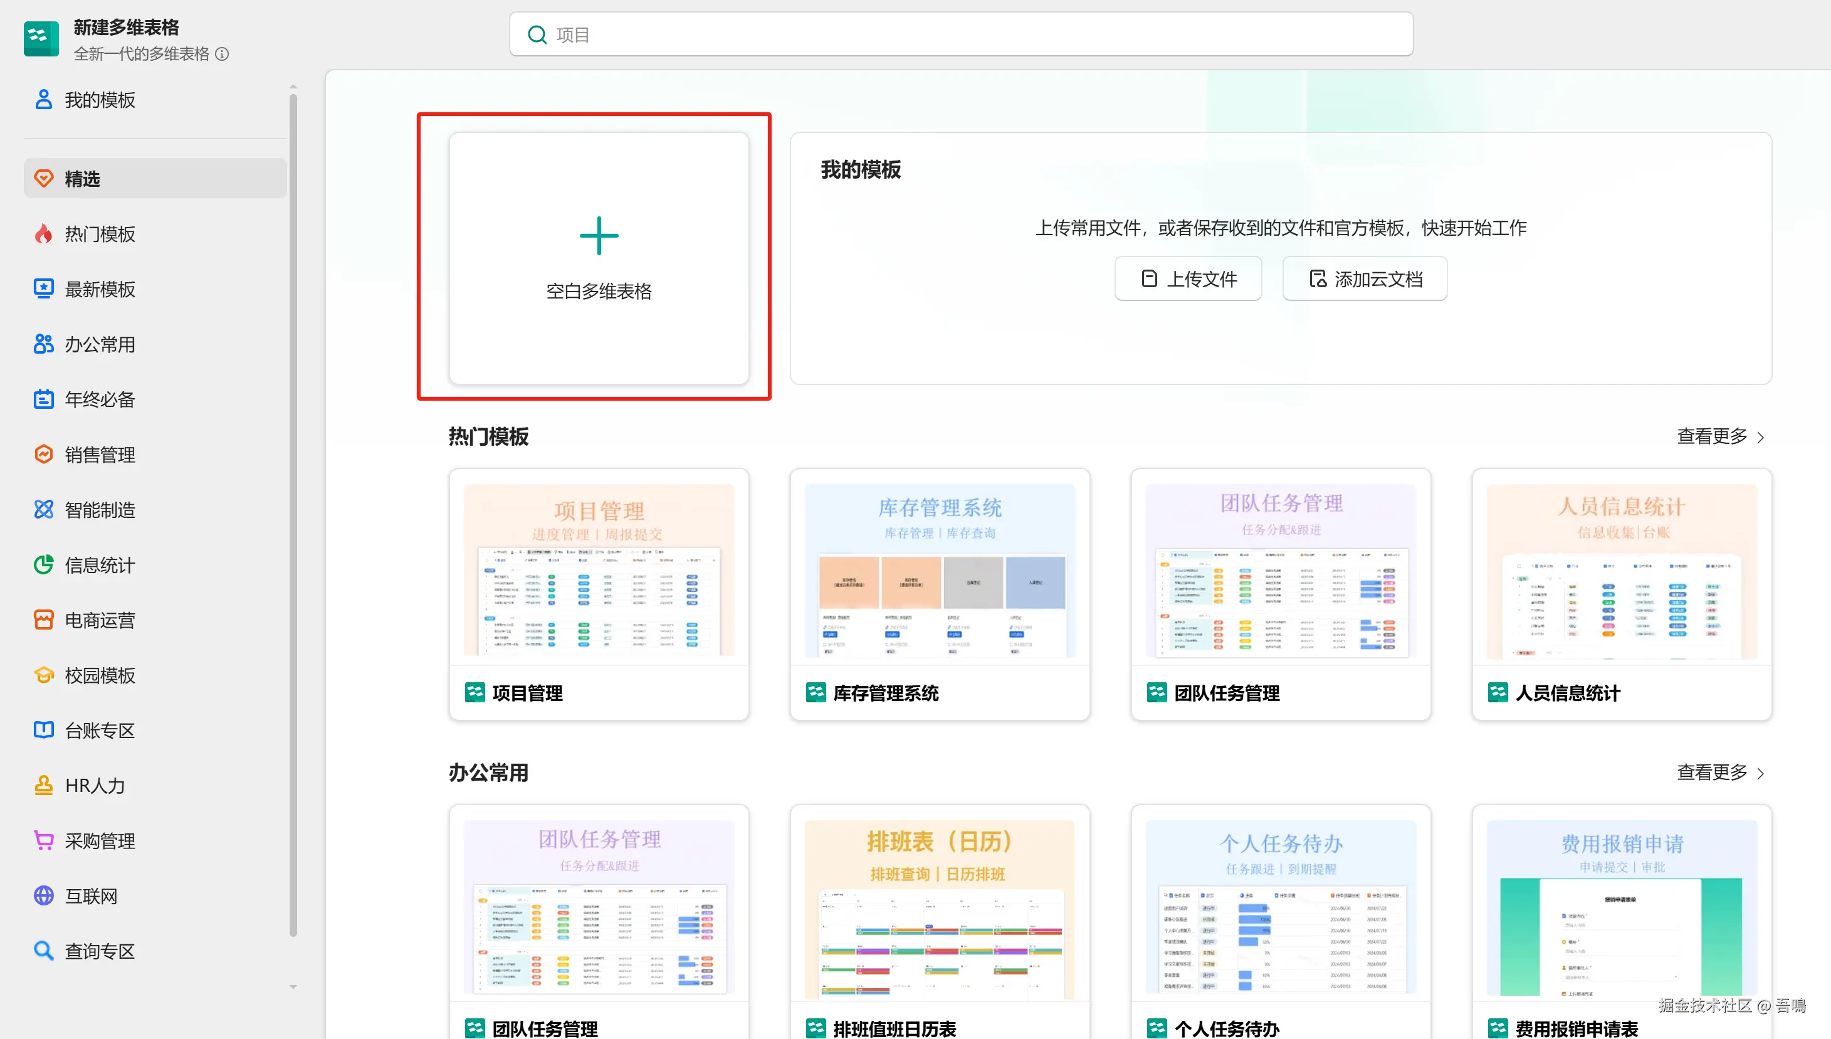Click the graduation cap icon for 校园模板
This screenshot has height=1039, width=1831.
pyautogui.click(x=43, y=675)
